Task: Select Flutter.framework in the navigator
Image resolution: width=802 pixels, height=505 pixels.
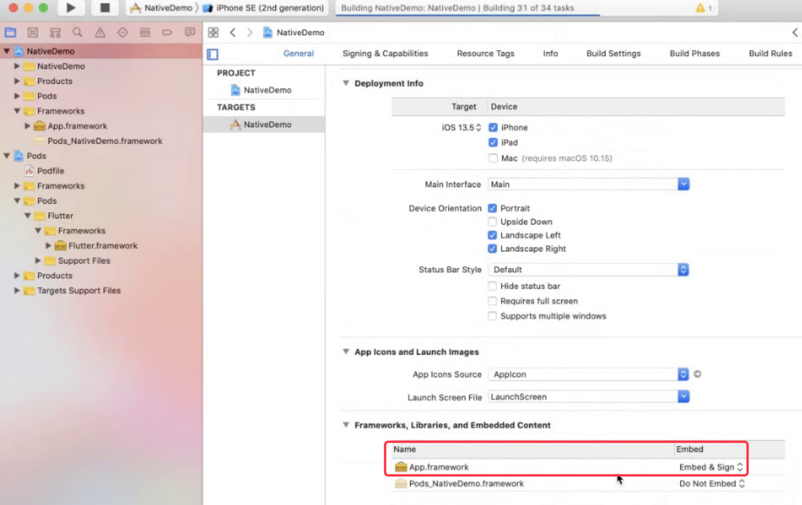Action: pos(102,245)
